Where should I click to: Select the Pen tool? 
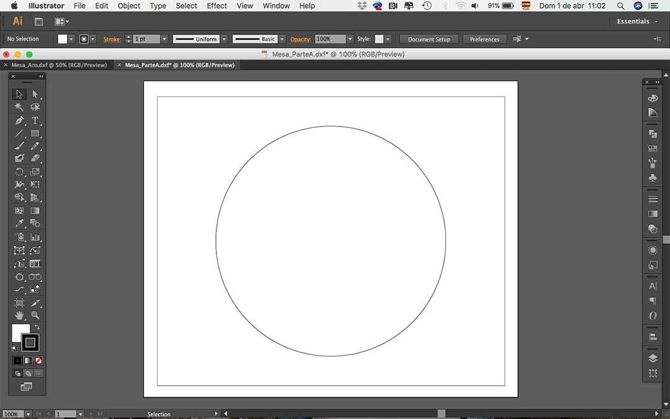[x=19, y=120]
